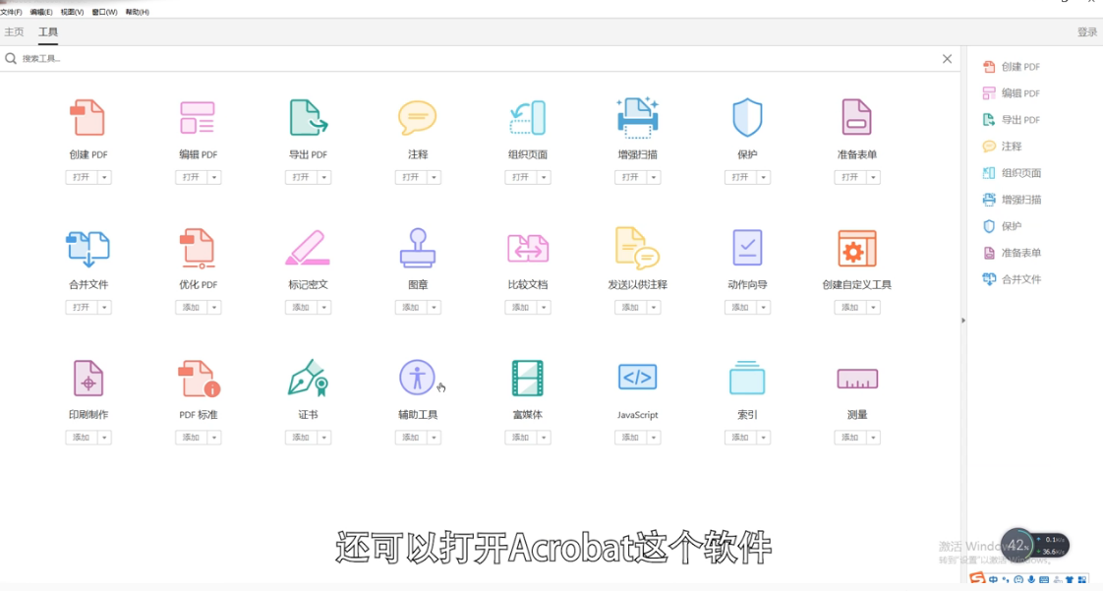Open dropdown arrow under JavaScript

pyautogui.click(x=654, y=438)
